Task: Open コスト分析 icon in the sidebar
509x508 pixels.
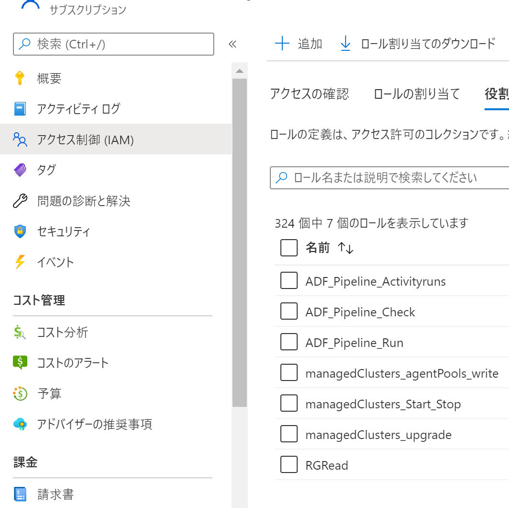Action: pyautogui.click(x=20, y=333)
